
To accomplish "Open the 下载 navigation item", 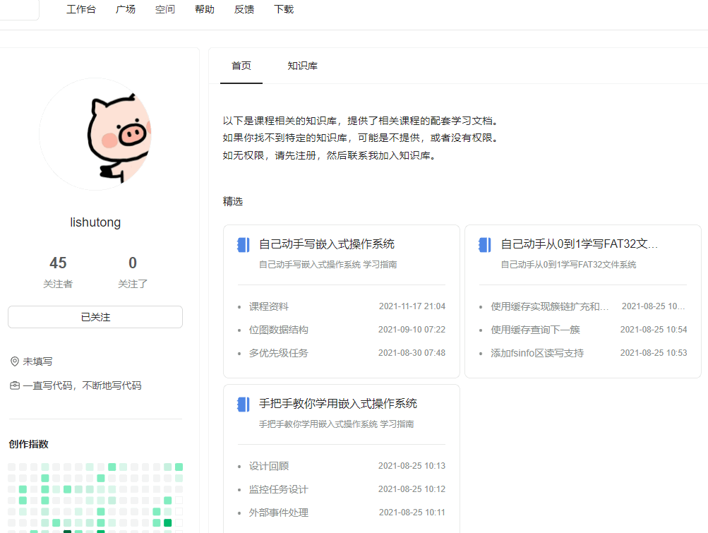I will click(x=284, y=9).
